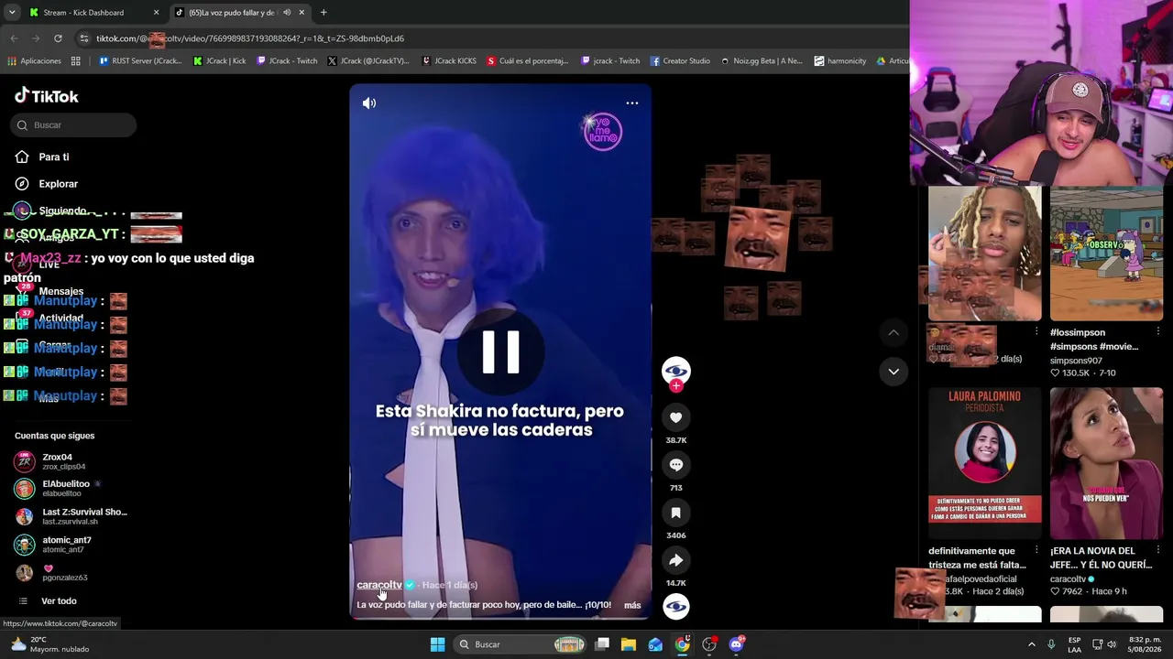Go to the next video with down chevron
The image size is (1173, 659).
point(893,372)
